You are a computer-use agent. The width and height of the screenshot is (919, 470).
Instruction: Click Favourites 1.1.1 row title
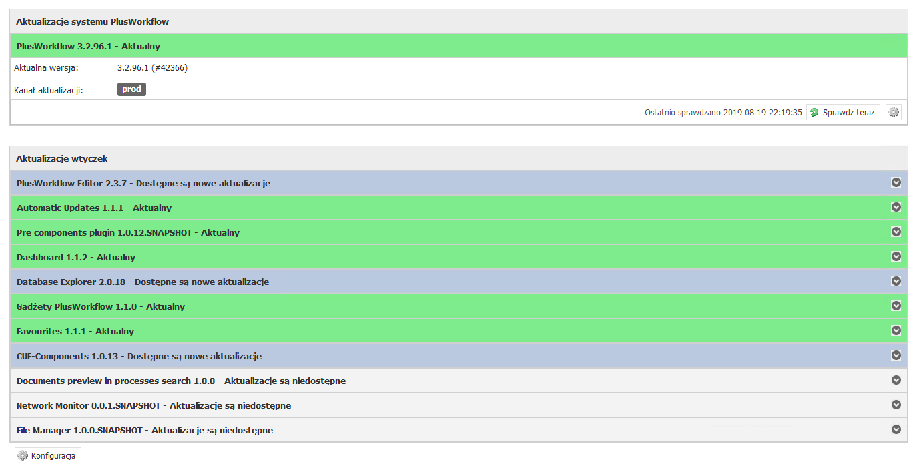tap(75, 331)
